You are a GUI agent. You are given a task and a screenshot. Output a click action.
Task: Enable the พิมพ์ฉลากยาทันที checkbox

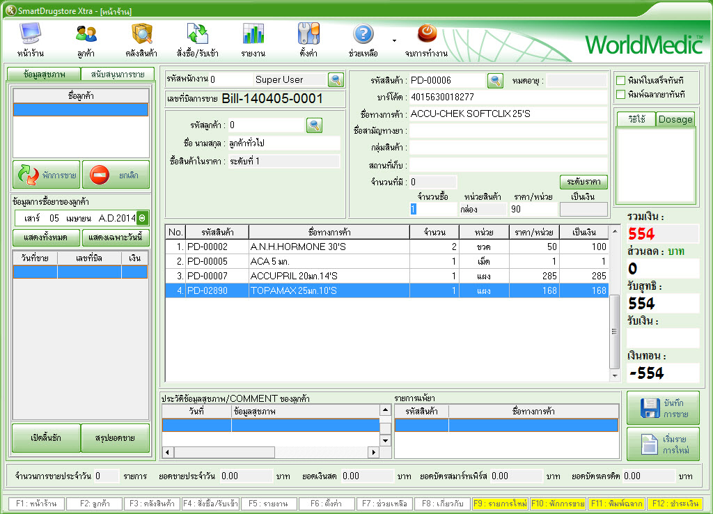pos(620,94)
